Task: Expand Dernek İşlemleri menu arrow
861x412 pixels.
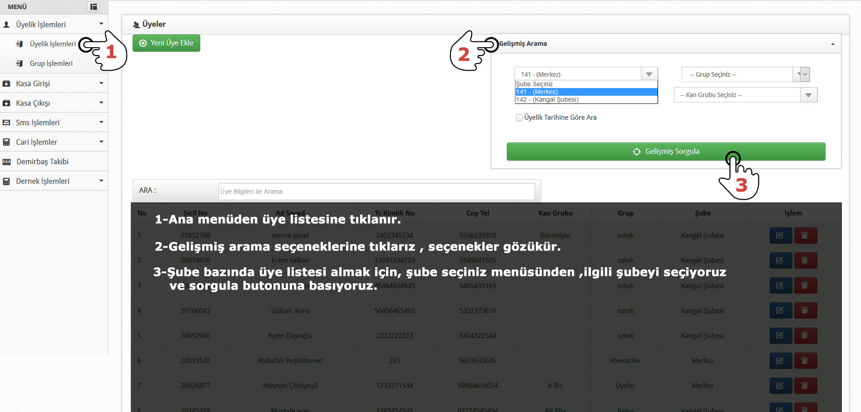Action: [x=101, y=181]
